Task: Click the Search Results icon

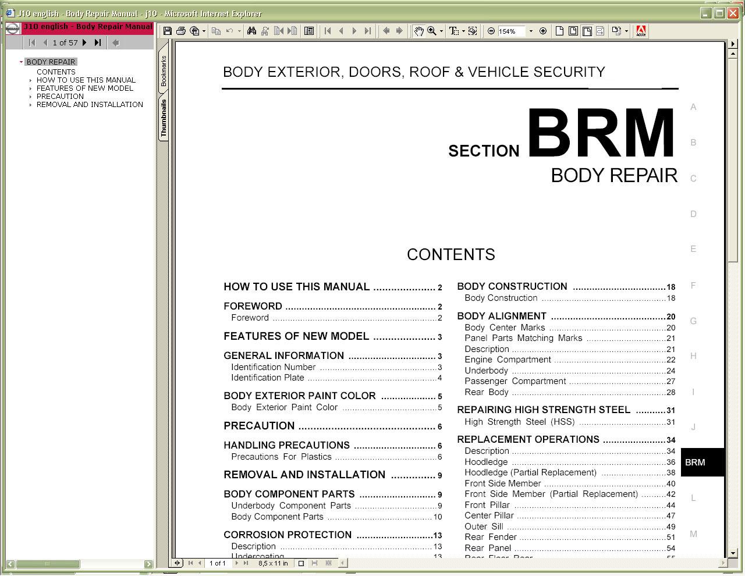Action: pyautogui.click(x=265, y=31)
